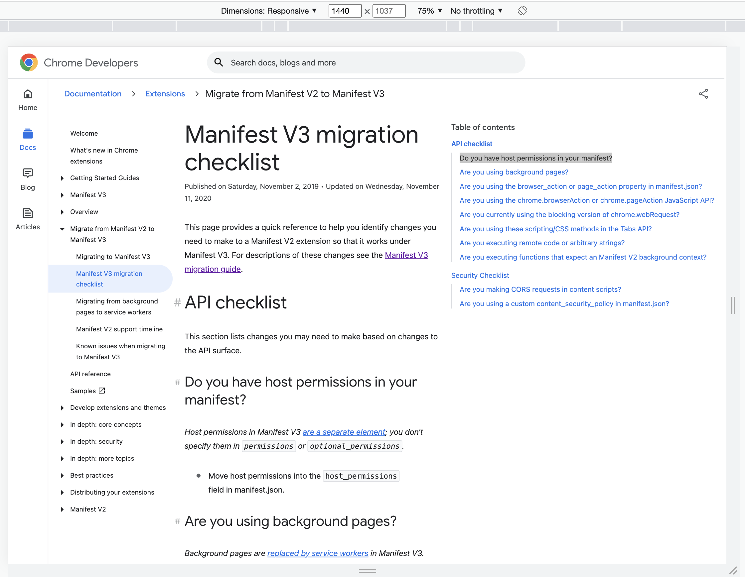Go to Home in side rail
The height and width of the screenshot is (577, 745).
(28, 100)
